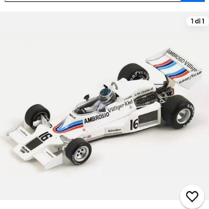Click the rear left Goodyear tire
Viewport: 209px width, 209px height.
[x=133, y=72]
